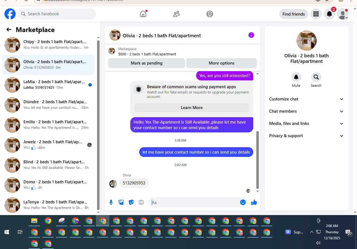The width and height of the screenshot is (357, 249).
Task: Click the taskbar clock showing 2:08 AM
Action: click(332, 232)
